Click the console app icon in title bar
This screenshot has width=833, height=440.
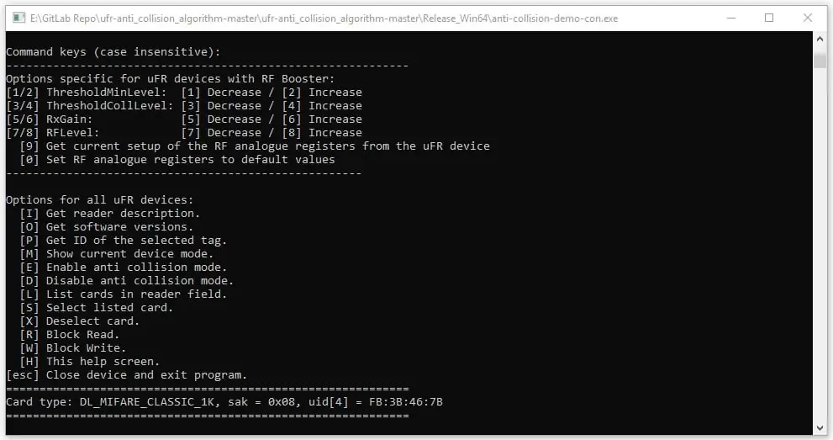[19, 18]
